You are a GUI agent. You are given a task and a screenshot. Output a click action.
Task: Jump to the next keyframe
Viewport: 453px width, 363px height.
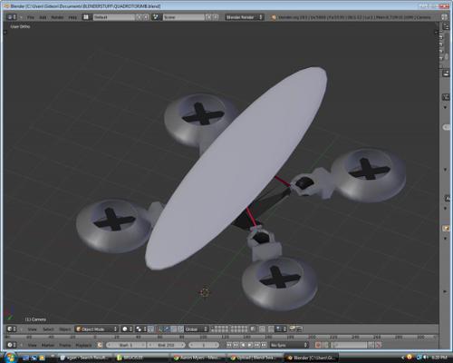(x=257, y=345)
